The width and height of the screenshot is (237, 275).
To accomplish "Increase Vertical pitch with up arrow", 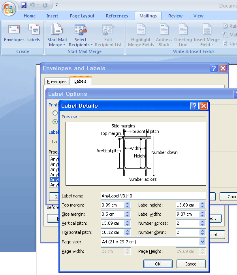I will pyautogui.click(x=128, y=222).
